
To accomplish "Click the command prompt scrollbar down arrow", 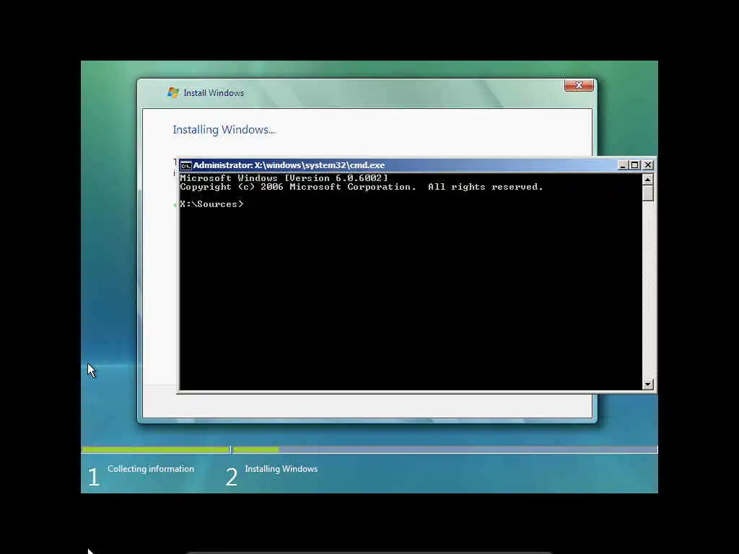I will (x=647, y=384).
